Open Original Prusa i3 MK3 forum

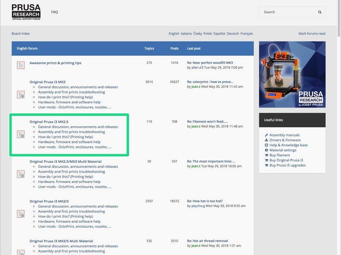click(47, 82)
